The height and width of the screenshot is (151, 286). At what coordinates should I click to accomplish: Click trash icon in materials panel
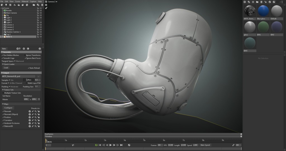coord(261,2)
